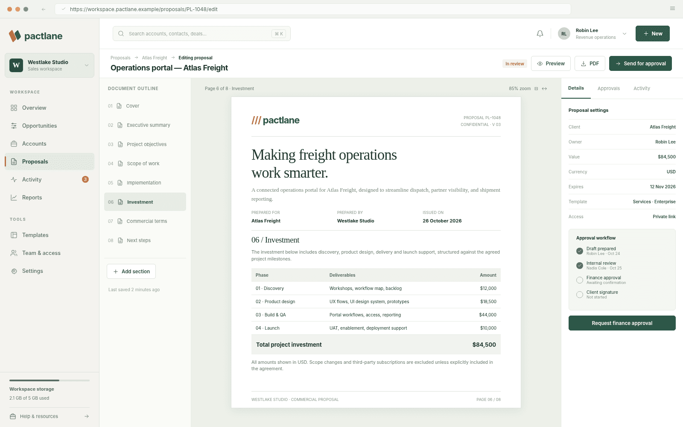
Task: Open the 85% zoom control
Action: (x=520, y=89)
